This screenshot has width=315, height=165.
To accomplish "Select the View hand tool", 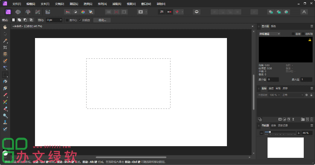I will tap(5, 27).
